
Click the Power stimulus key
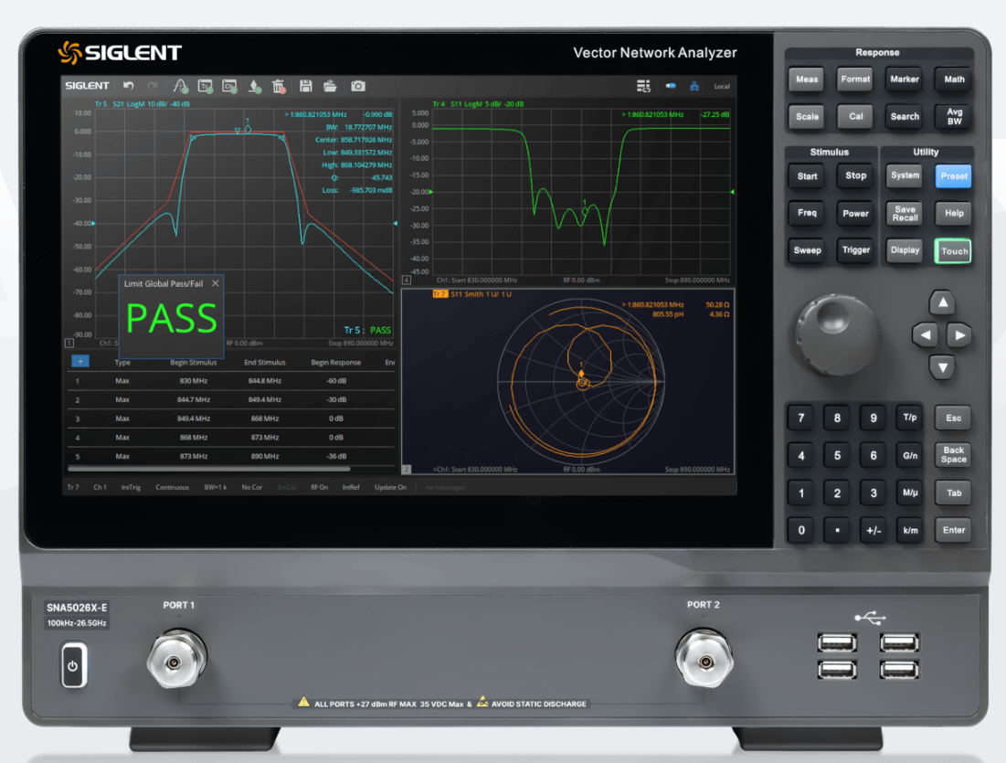[855, 213]
